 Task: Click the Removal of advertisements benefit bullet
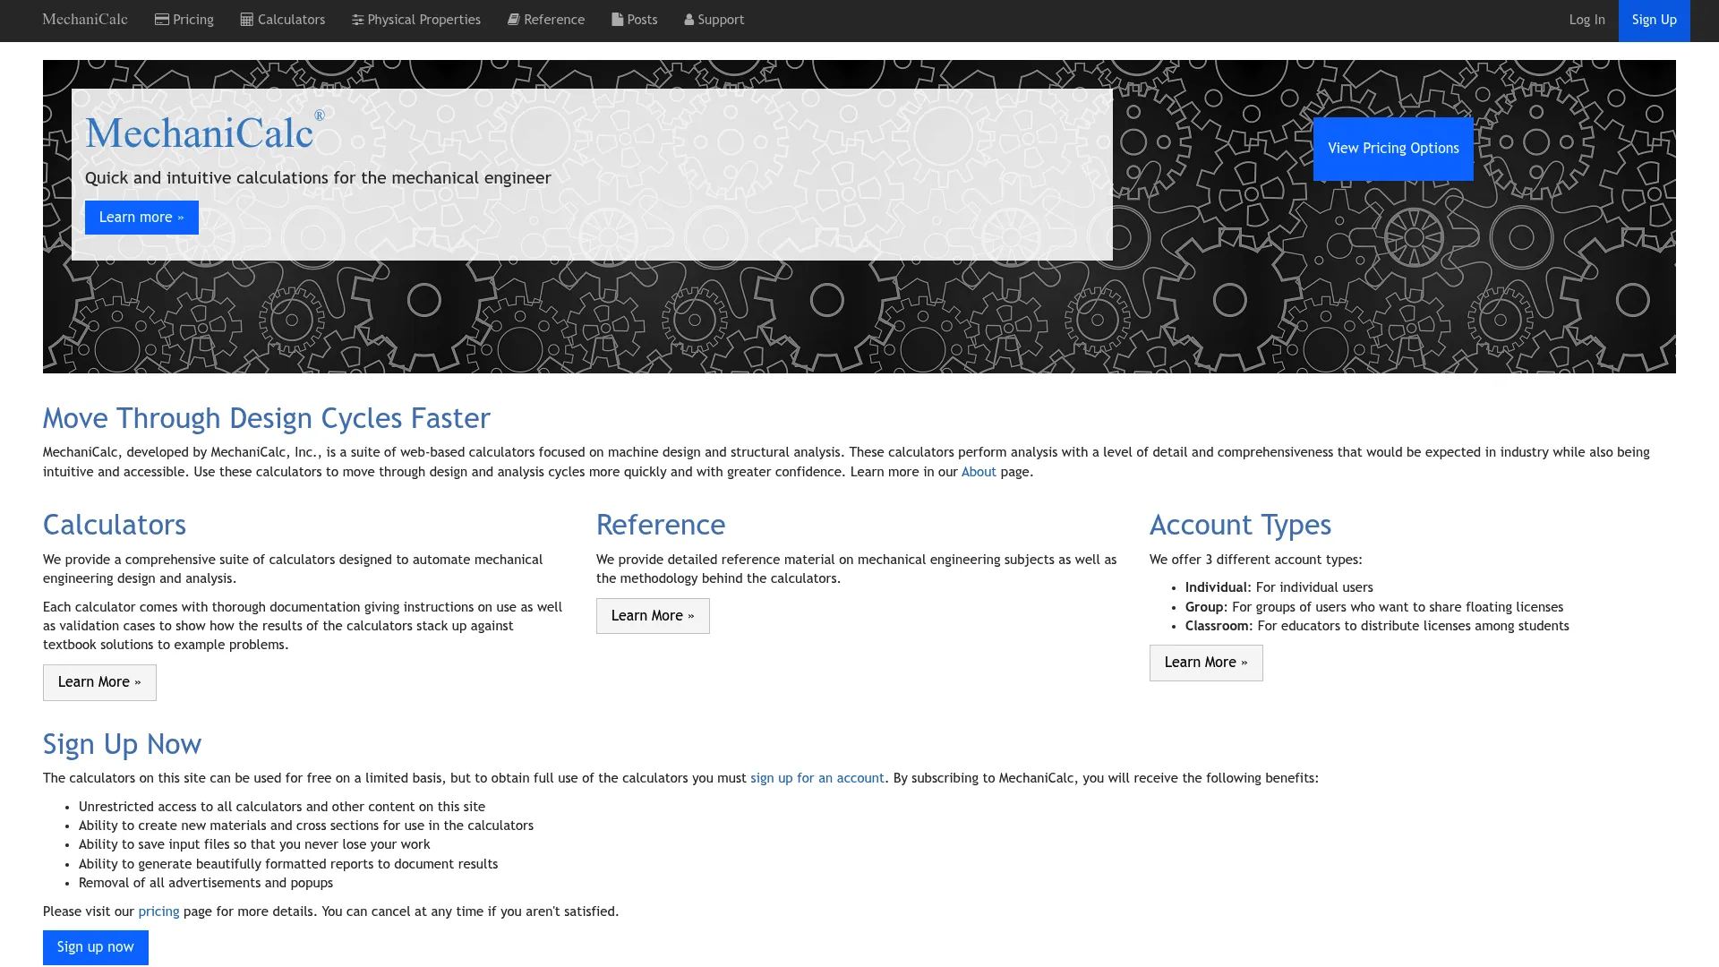206,883
